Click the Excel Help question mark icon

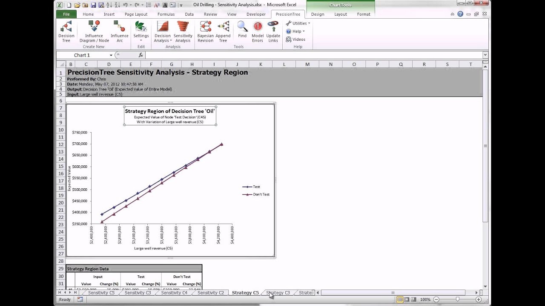(x=460, y=14)
